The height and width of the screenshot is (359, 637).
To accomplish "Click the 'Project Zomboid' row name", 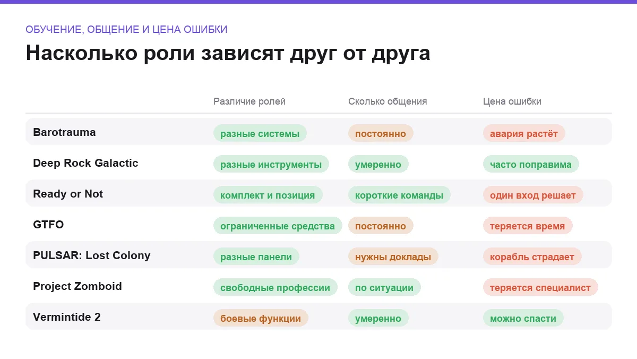I will coord(78,286).
